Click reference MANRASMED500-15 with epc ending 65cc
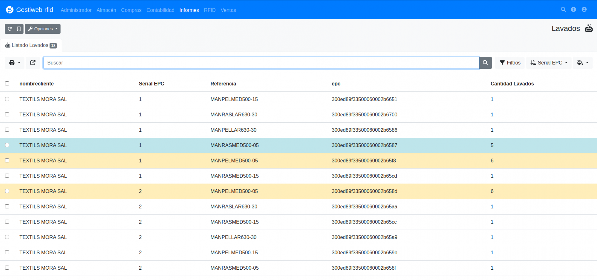Viewport: 597px width, 280px height. 235,222
